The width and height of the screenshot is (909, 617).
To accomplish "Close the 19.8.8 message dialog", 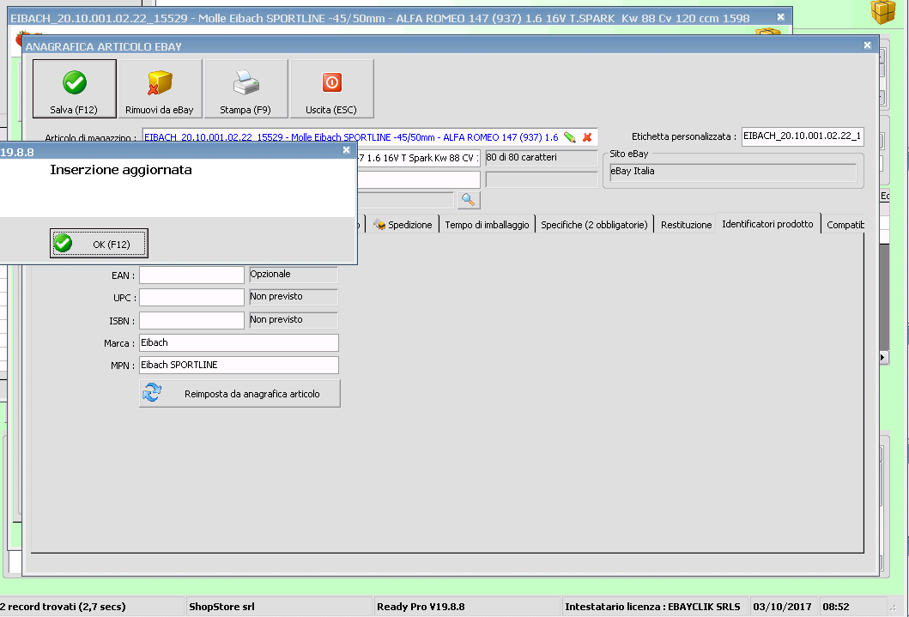I will pyautogui.click(x=346, y=150).
